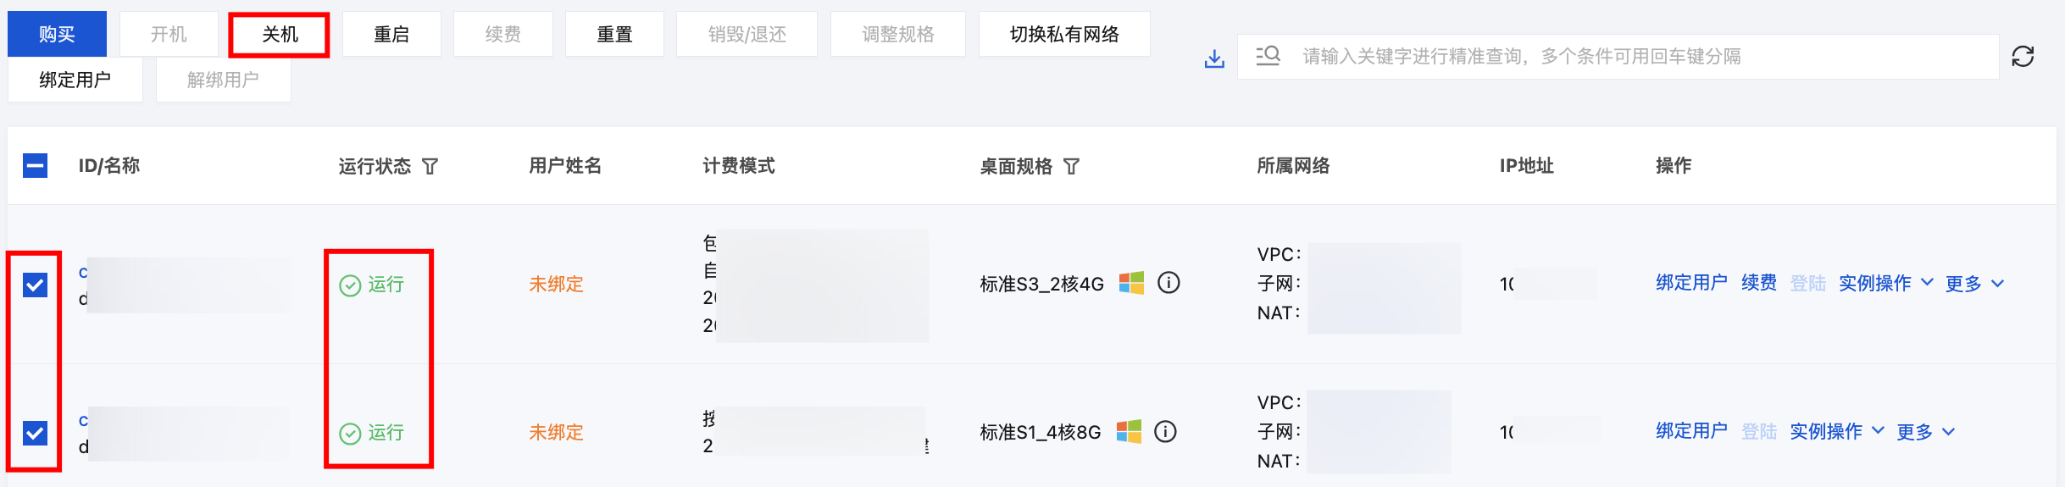
Task: Open the 桌面规格 filter icon
Action: 1072,166
